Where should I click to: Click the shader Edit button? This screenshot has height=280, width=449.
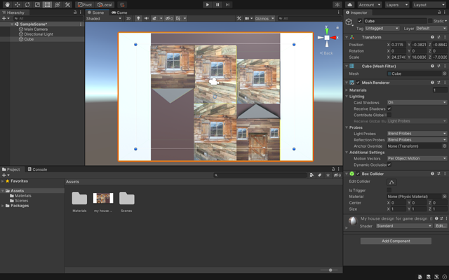441,225
